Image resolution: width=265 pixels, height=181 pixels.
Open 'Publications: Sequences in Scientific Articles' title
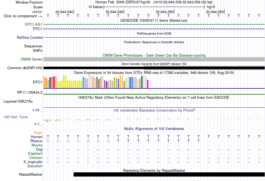154,42
